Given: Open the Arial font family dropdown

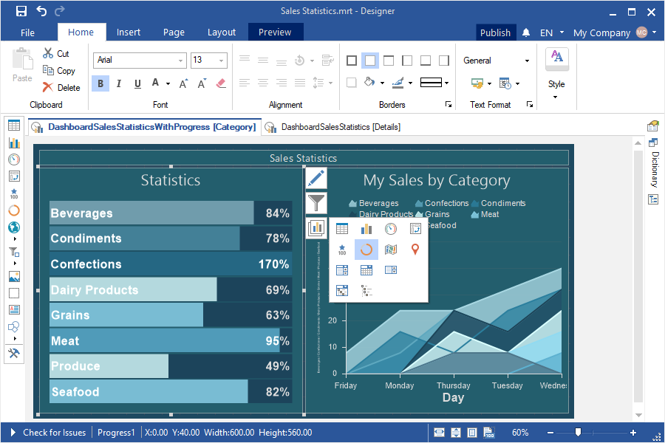Looking at the screenshot, I should coord(181,61).
